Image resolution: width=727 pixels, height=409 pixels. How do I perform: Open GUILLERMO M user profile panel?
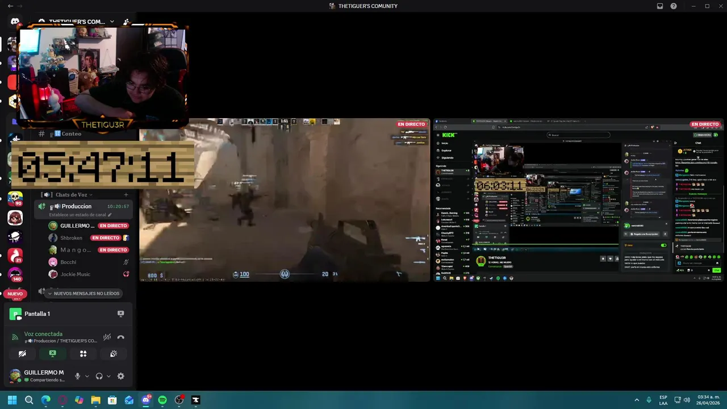click(37, 376)
